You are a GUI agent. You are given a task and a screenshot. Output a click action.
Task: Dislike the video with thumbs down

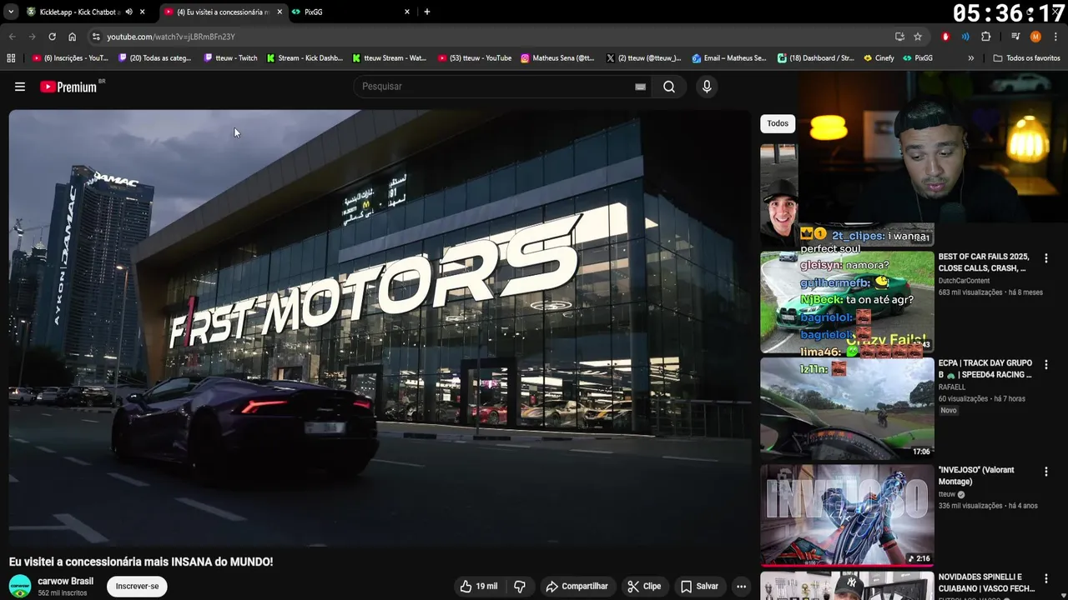(519, 587)
